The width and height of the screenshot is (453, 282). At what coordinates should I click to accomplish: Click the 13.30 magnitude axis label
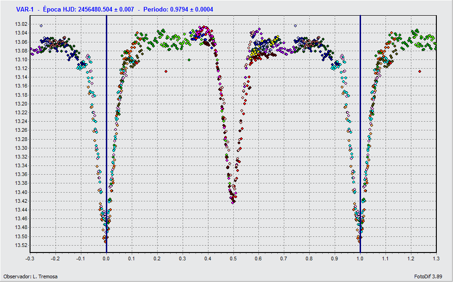(21, 148)
